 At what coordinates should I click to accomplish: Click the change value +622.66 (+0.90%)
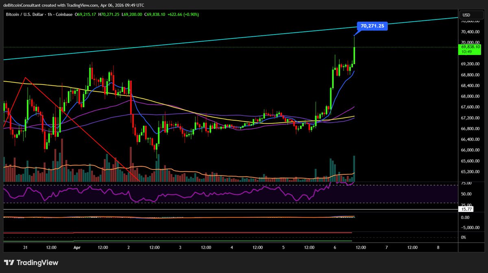tap(183, 15)
